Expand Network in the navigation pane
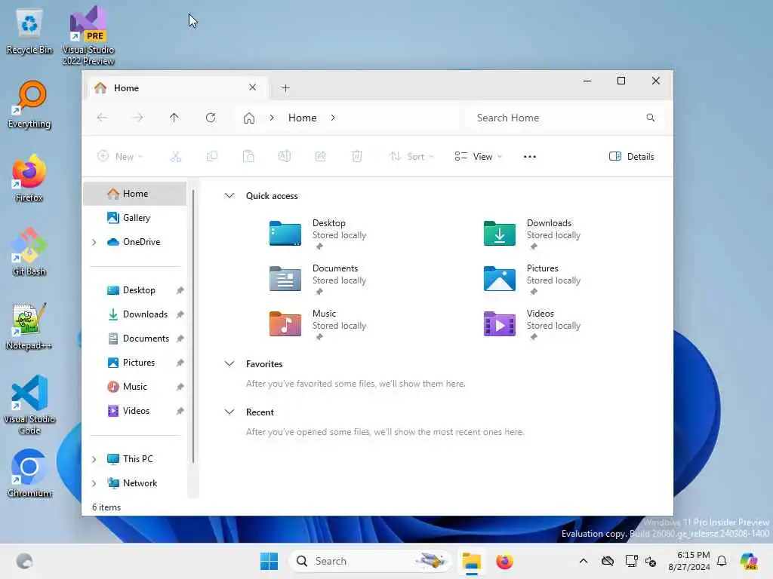Image resolution: width=773 pixels, height=579 pixels. [94, 483]
